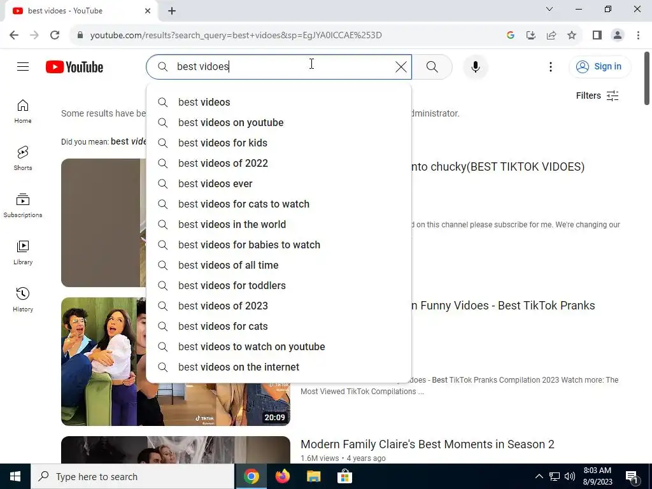The image size is (652, 489).
Task: Bookmark this tab with the star icon
Action: [x=572, y=36]
